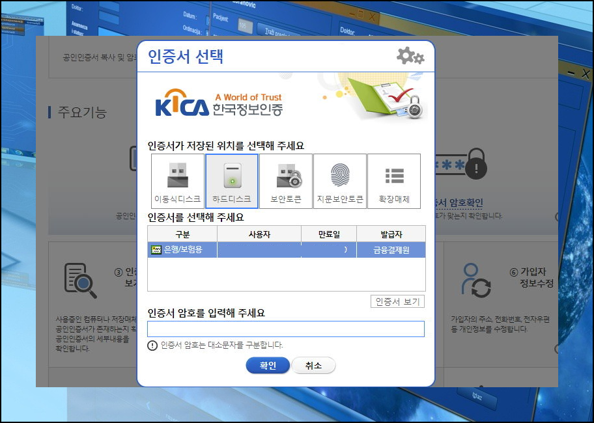This screenshot has width=594, height=423.
Task: Click the document magnifier icon in background window
Action: (80, 280)
